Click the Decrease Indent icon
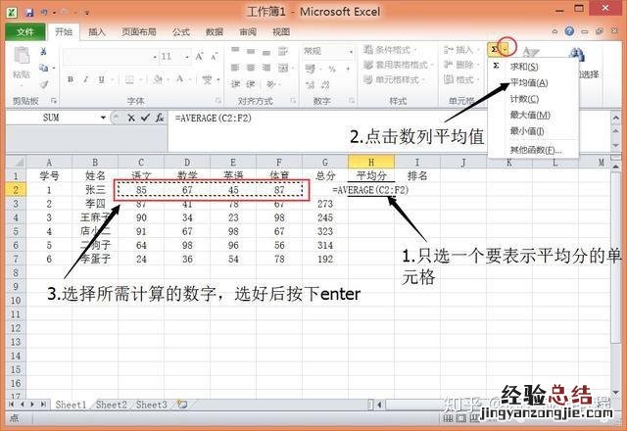 (x=235, y=84)
